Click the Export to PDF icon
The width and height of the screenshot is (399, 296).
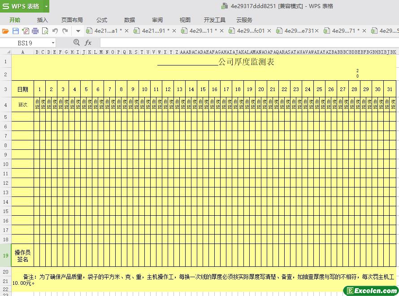pos(26,31)
